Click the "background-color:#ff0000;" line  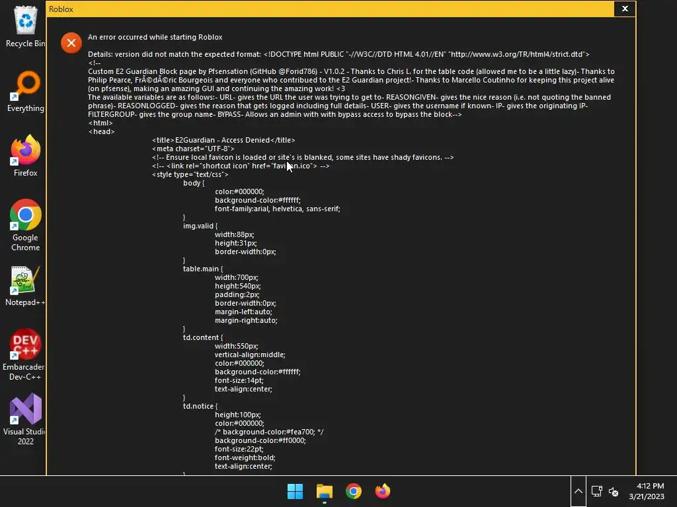click(260, 440)
